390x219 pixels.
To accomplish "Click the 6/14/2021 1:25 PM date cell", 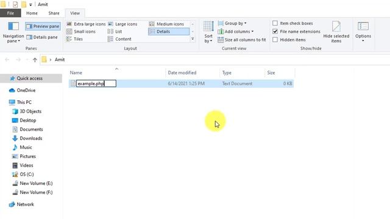I will [x=186, y=84].
